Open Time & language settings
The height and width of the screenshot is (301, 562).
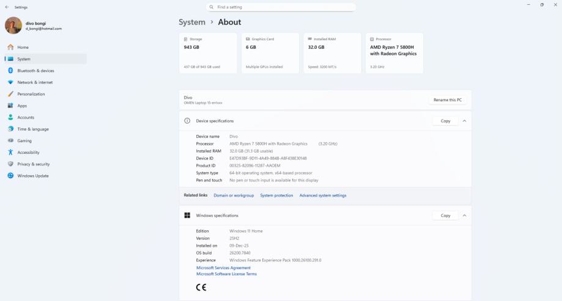tap(32, 129)
